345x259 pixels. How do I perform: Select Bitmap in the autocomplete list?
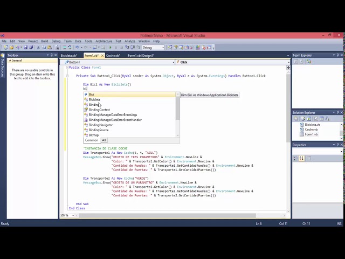pyautogui.click(x=130, y=135)
